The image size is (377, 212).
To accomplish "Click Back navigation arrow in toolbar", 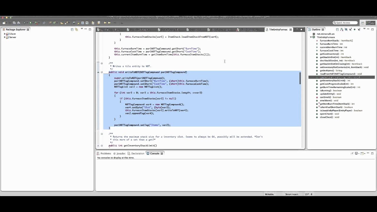I will click(109, 23).
